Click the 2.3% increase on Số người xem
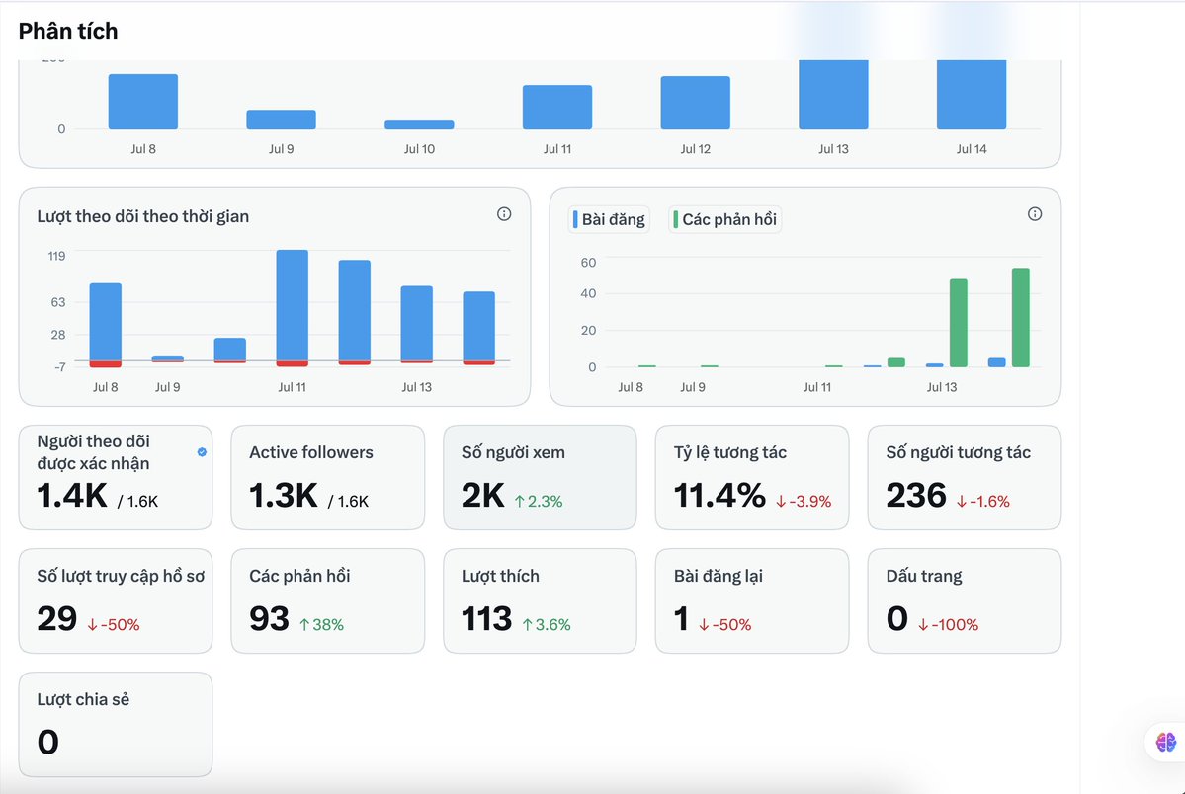Screen dimensions: 1185x794 pyautogui.click(x=538, y=501)
